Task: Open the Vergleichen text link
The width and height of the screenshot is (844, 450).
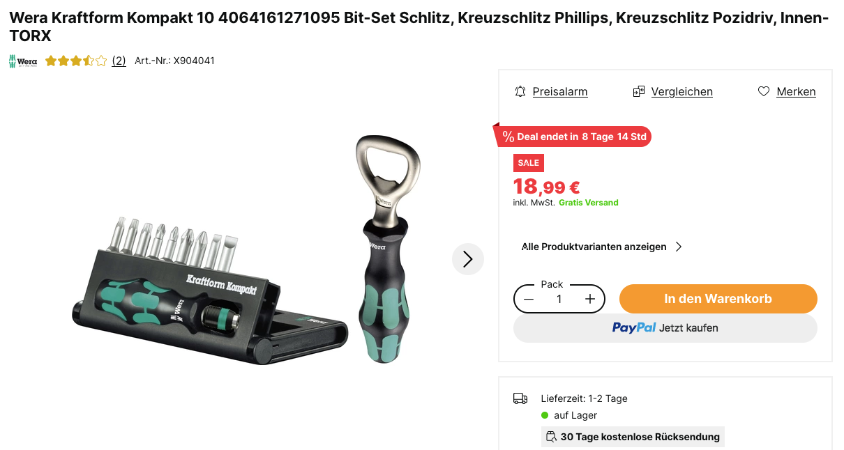Action: coord(682,91)
